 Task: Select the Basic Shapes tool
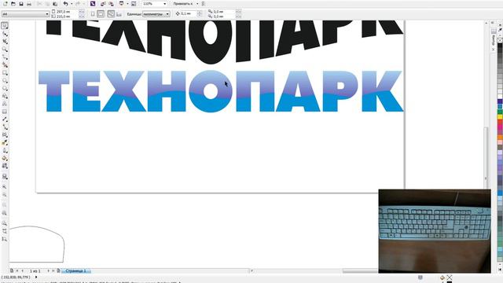pos(5,96)
